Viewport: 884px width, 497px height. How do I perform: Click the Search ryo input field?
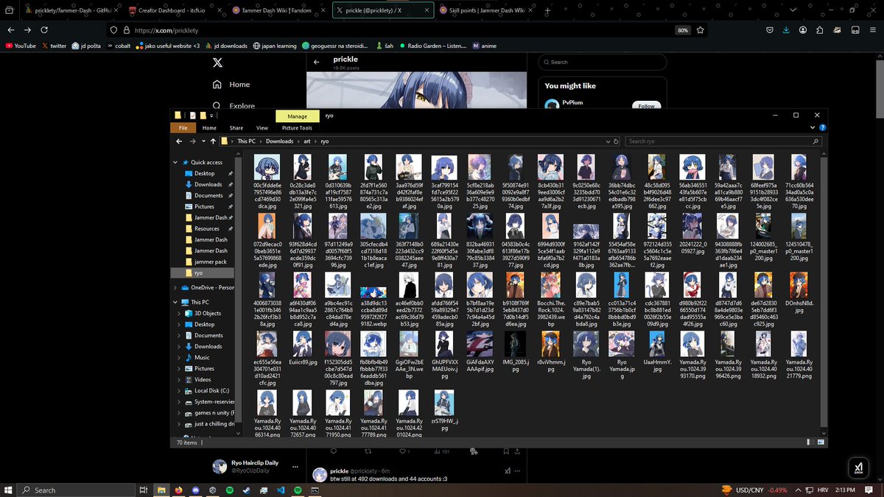pyautogui.click(x=722, y=141)
